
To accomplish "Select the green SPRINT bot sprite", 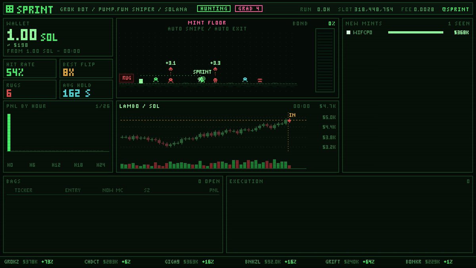I will click(x=202, y=79).
